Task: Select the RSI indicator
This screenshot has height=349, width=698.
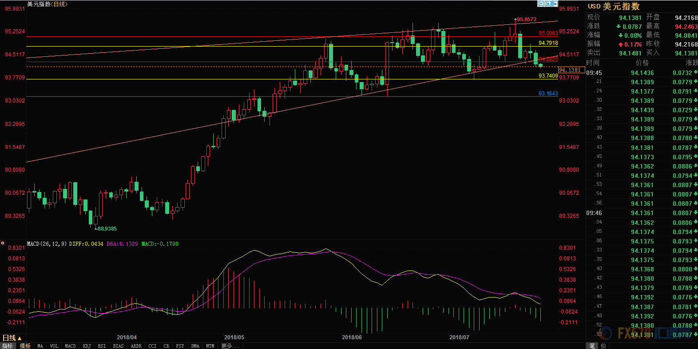Action: (102, 346)
